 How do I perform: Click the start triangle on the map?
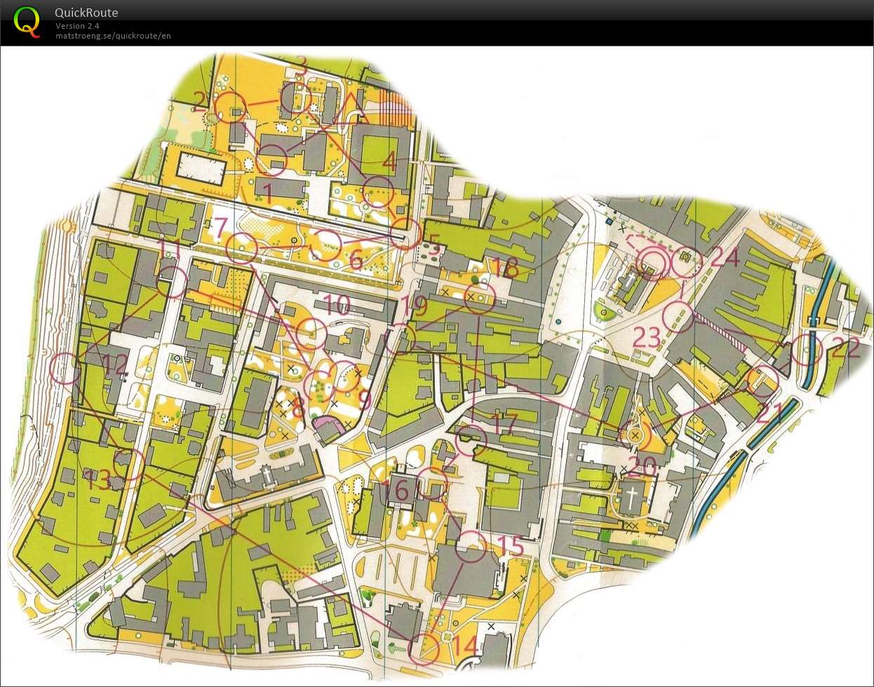351,108
